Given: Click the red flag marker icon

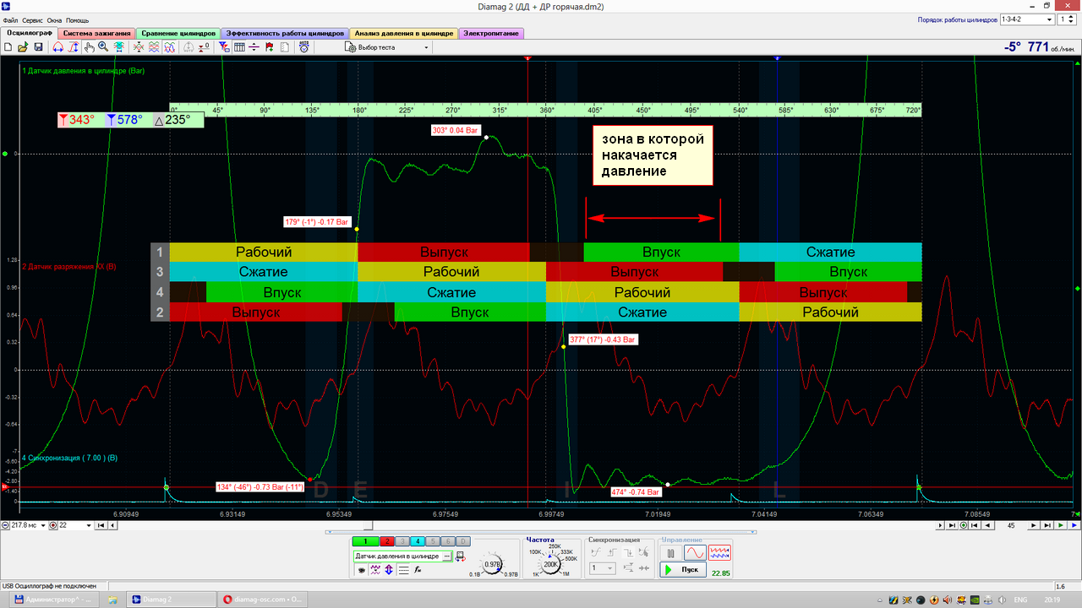Looking at the screenshot, I should tap(268, 47).
